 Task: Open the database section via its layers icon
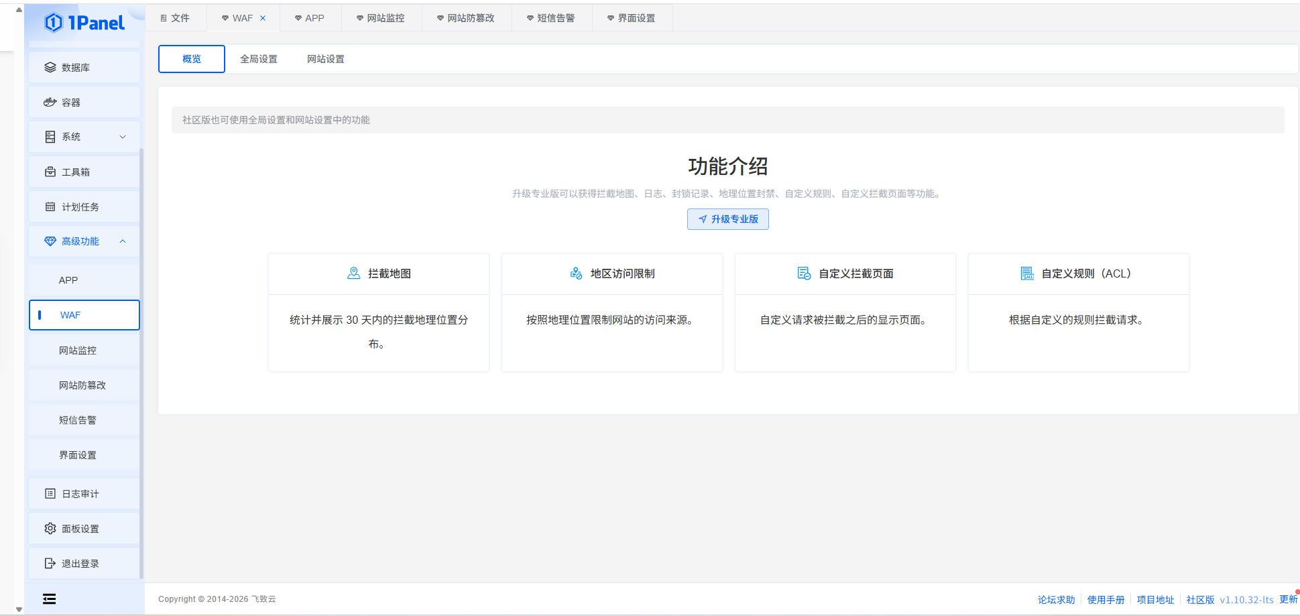pos(50,68)
